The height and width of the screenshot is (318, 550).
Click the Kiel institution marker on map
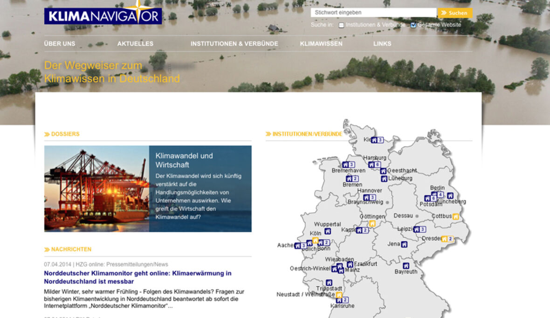(374, 140)
